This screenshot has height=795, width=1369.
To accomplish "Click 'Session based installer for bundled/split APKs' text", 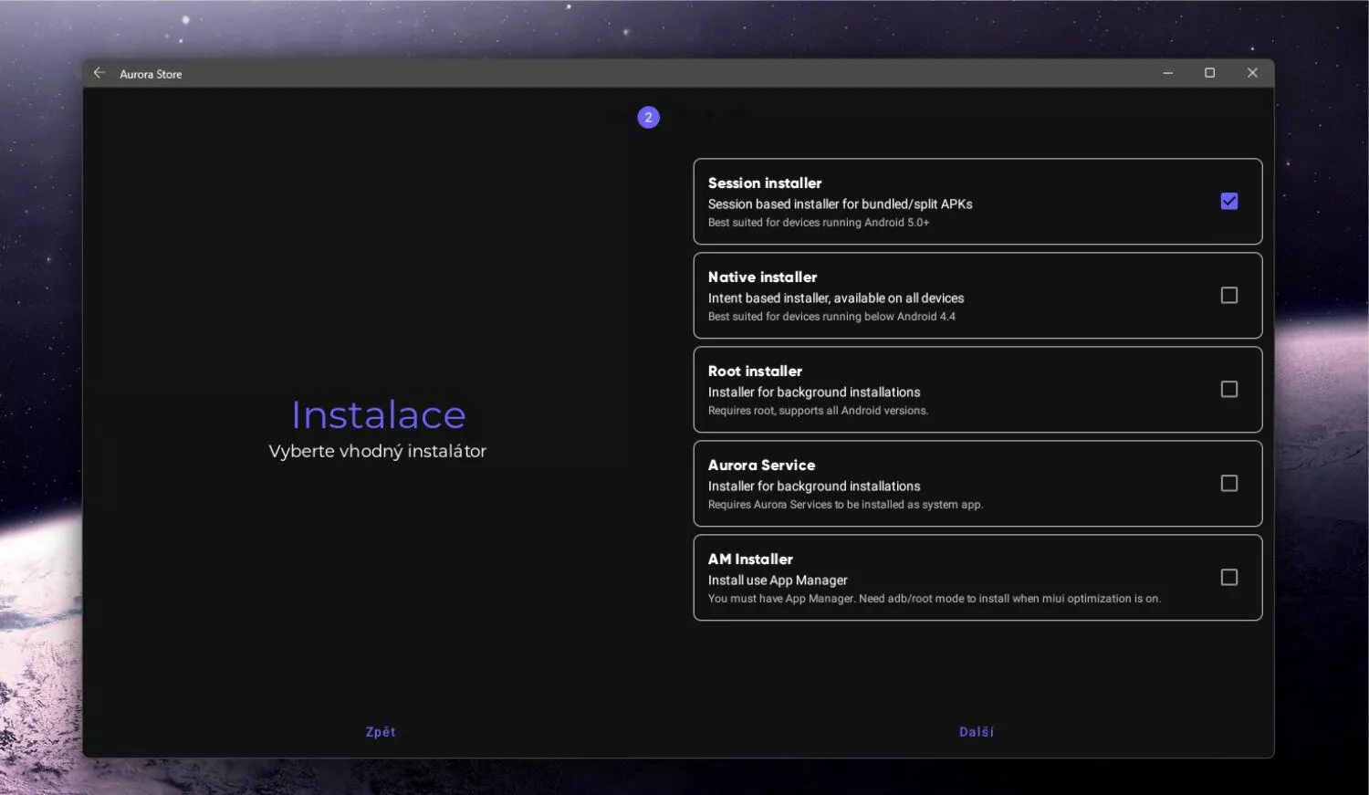I will [840, 204].
